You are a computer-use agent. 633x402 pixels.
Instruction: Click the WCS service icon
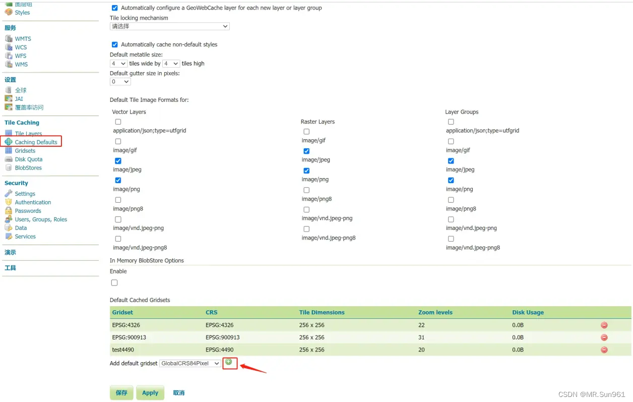pos(9,47)
